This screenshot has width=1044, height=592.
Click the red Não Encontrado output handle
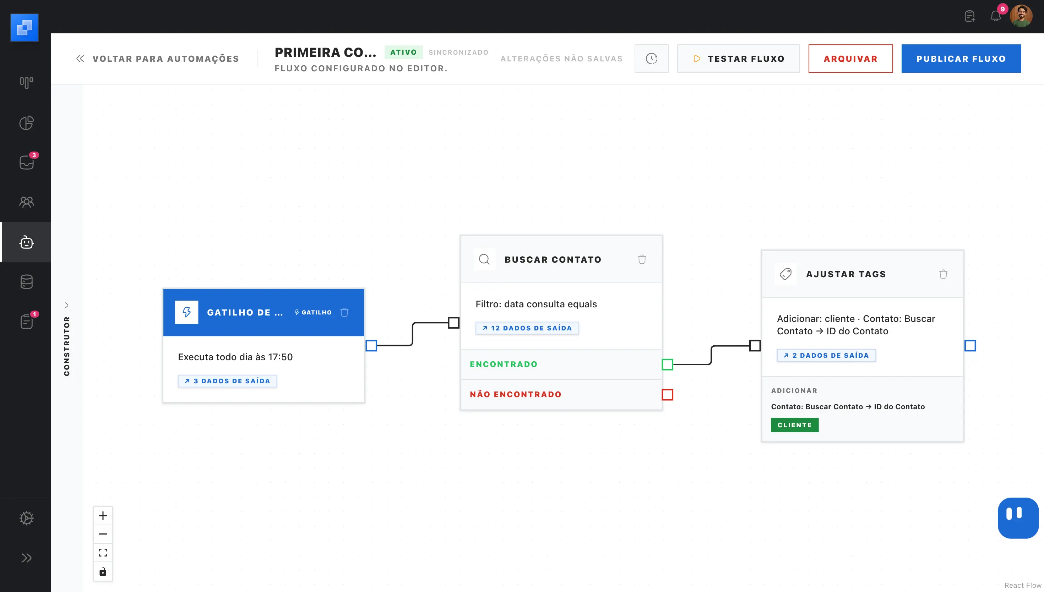coord(667,394)
